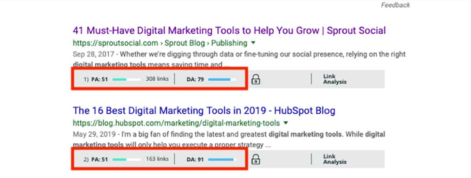Expand dropdown arrow next to blog.hubspot.com URL
Image resolution: width=471 pixels, height=178 pixels.
pos(286,123)
